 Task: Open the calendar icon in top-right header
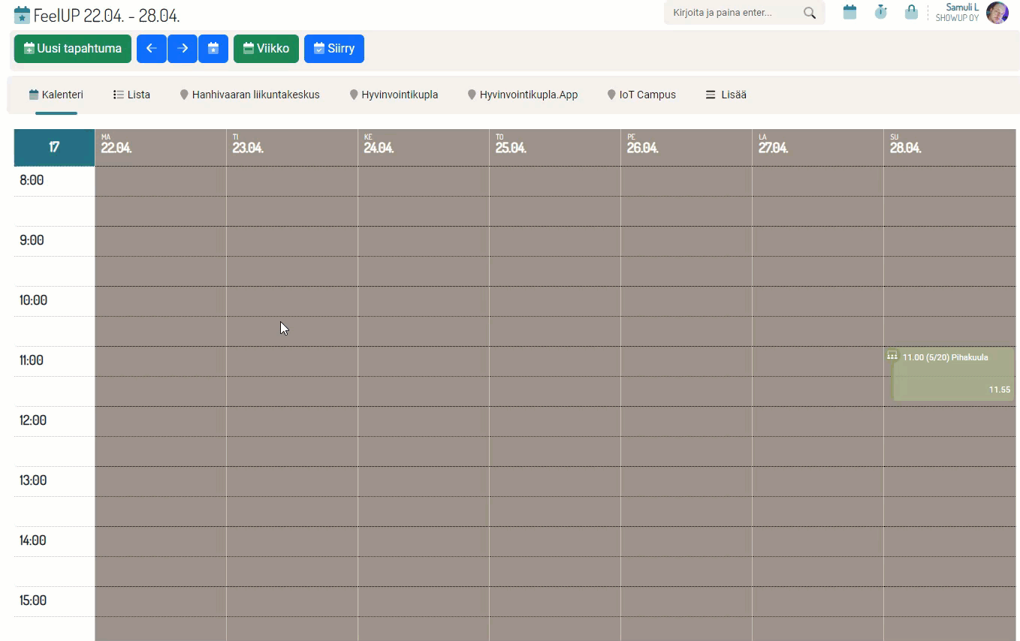point(849,13)
